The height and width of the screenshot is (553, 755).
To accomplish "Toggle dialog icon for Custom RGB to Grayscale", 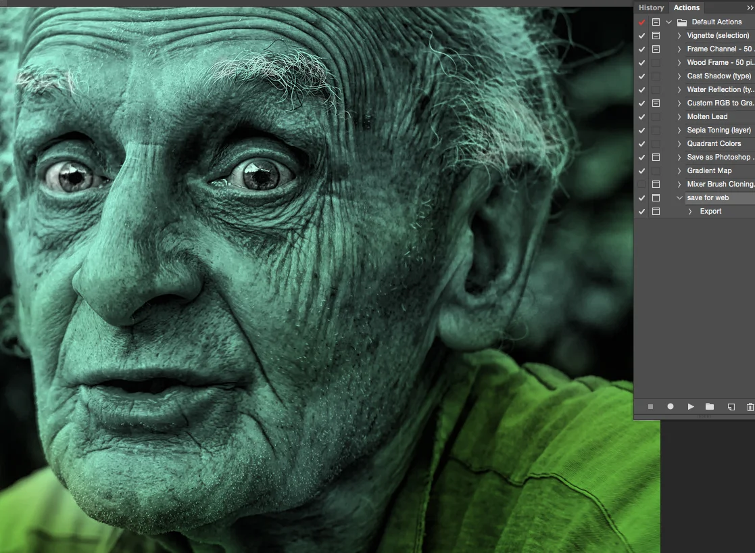I will point(656,103).
